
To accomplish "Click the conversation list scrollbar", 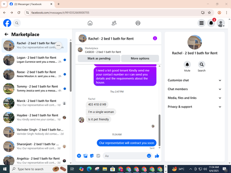I will pyautogui.click(x=71, y=67).
